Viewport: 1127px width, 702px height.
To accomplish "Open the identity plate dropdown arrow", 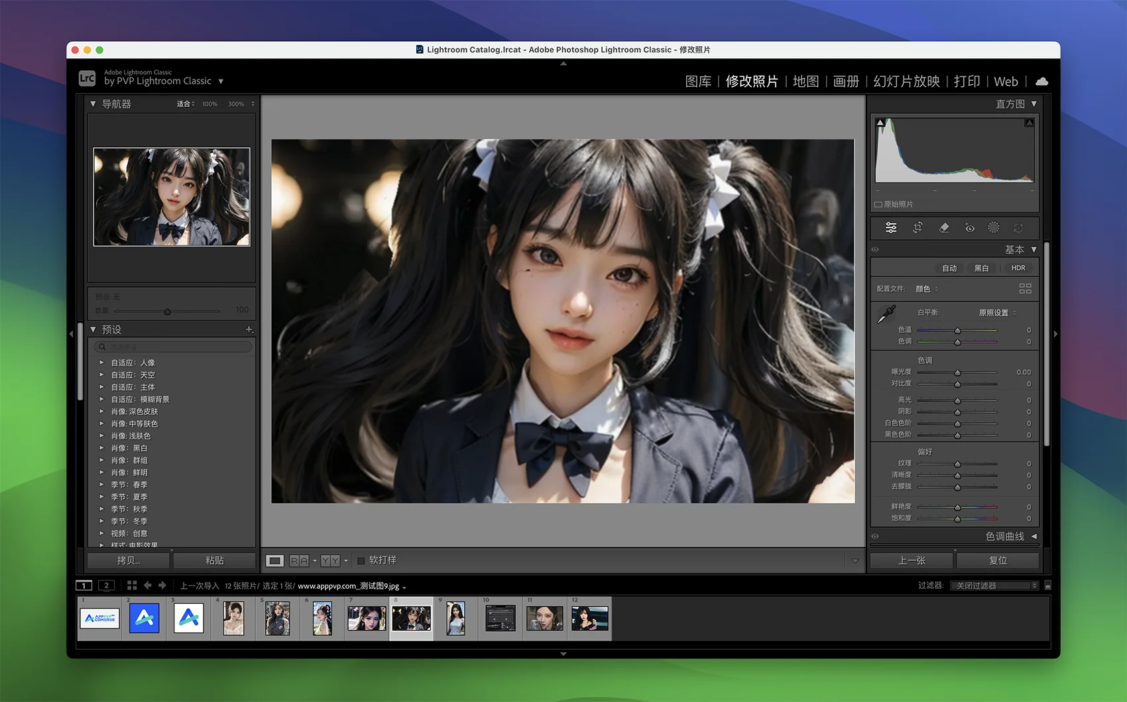I will [221, 82].
